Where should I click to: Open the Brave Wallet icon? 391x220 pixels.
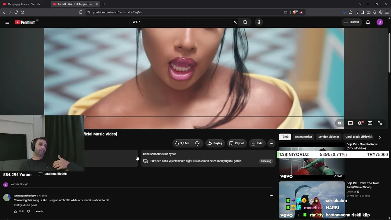[369, 12]
